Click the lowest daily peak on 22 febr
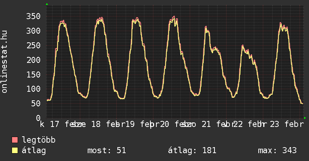This screenshot has height=161, width=309. pos(243,46)
